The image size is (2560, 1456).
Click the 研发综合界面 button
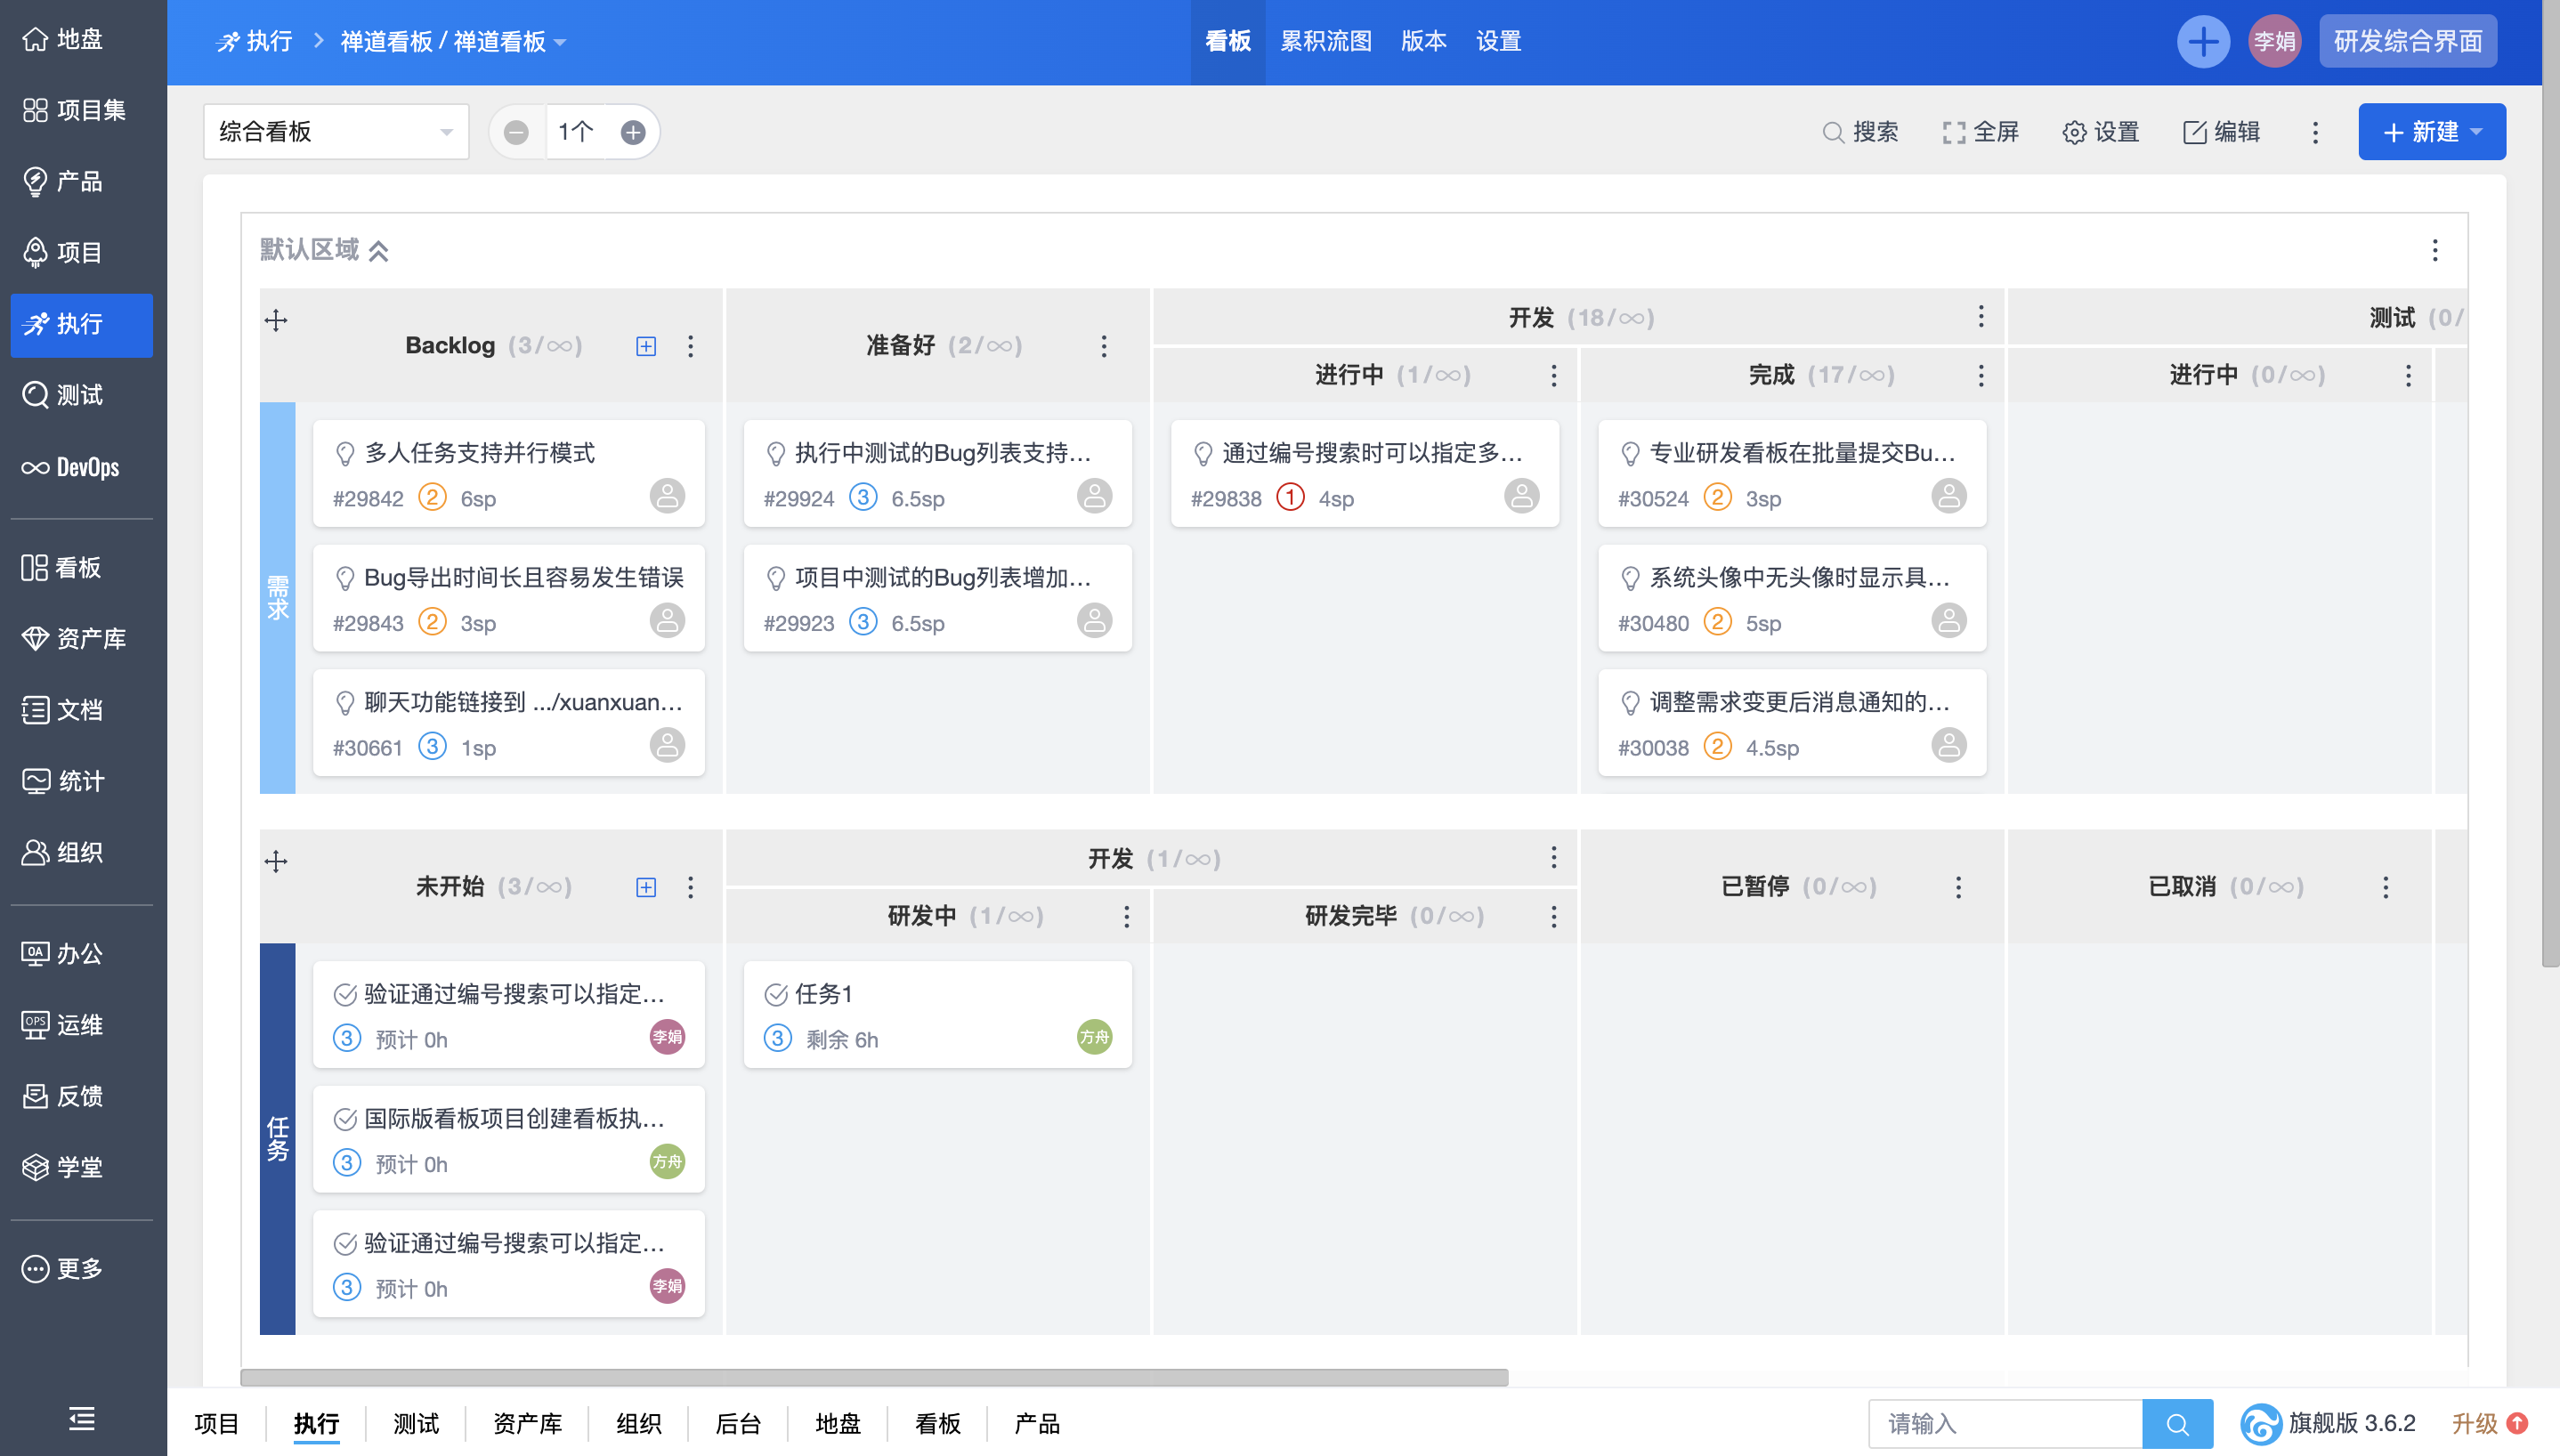click(x=2408, y=42)
